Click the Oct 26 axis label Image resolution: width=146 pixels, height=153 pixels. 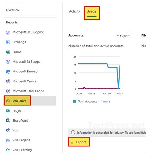(x=107, y=93)
